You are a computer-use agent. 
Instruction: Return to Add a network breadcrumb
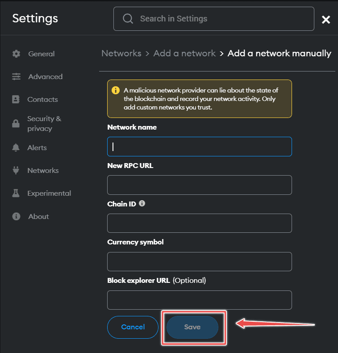tap(184, 53)
